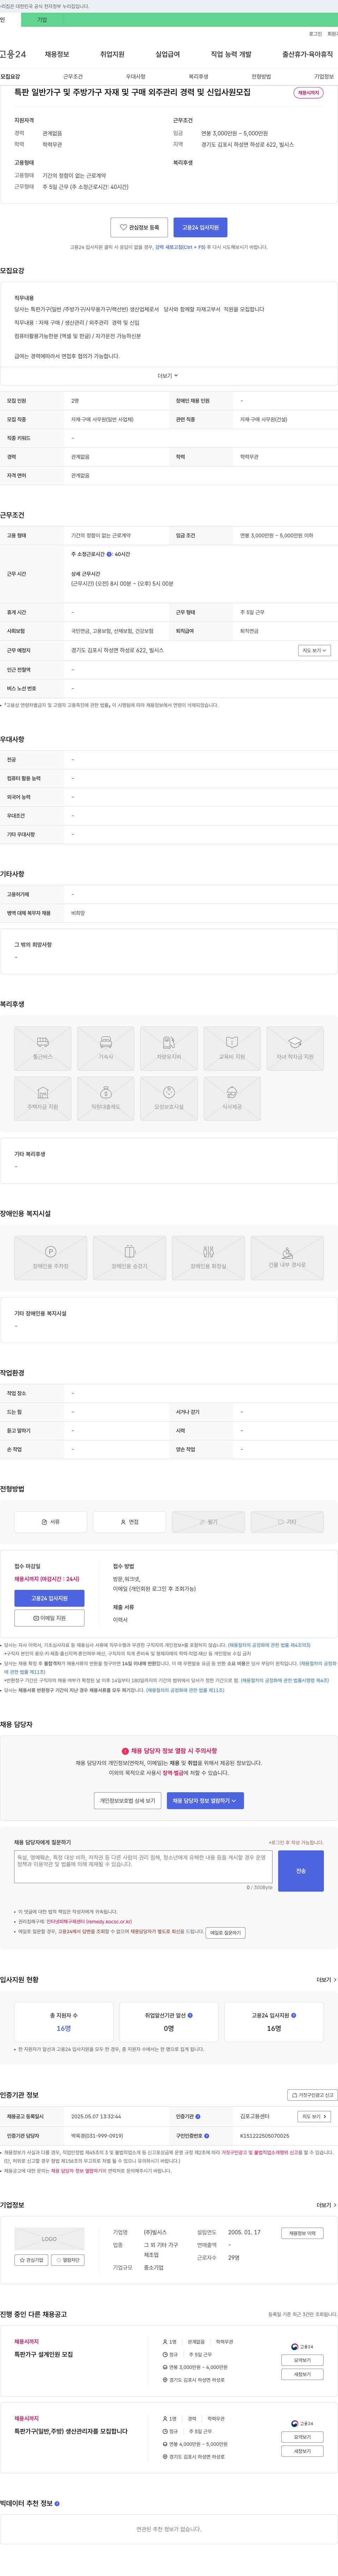Viewport: 338px width, 2576px height.
Task: Click the 소정근로시간 info icon
Action: coord(109,554)
